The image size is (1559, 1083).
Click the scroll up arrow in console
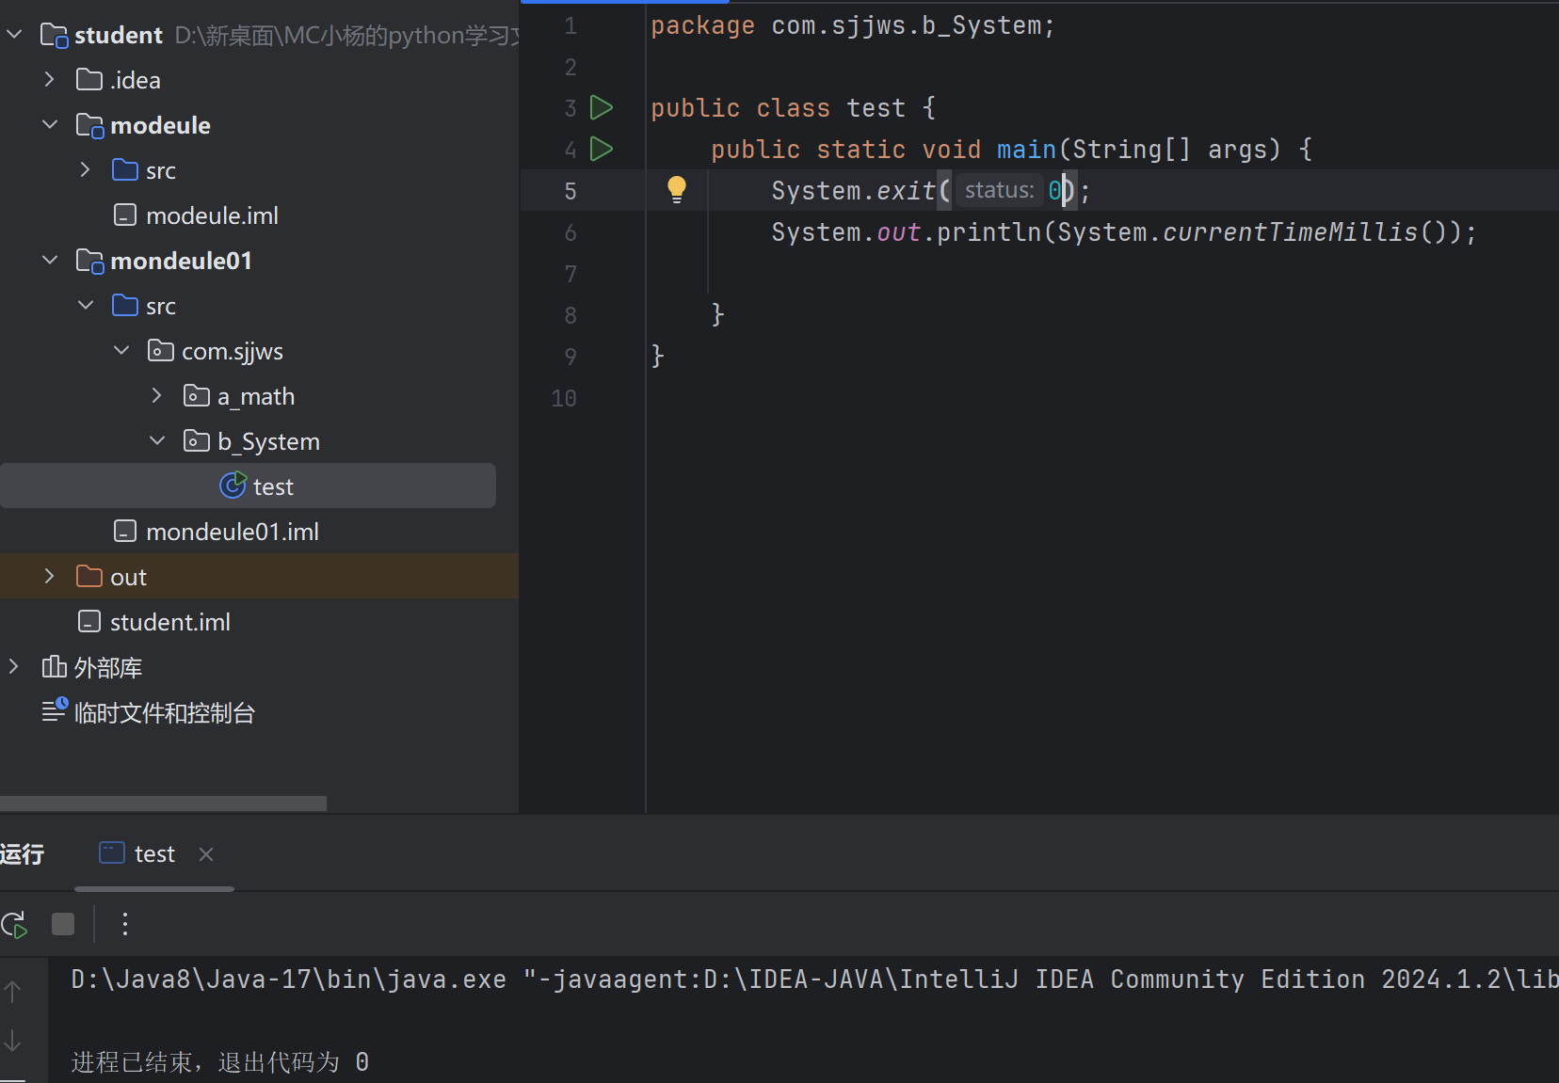click(x=13, y=991)
